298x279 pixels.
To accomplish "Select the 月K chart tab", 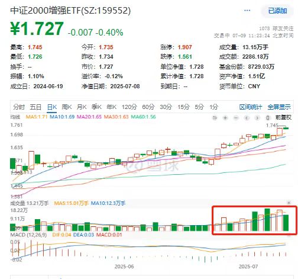I will 82,107.
